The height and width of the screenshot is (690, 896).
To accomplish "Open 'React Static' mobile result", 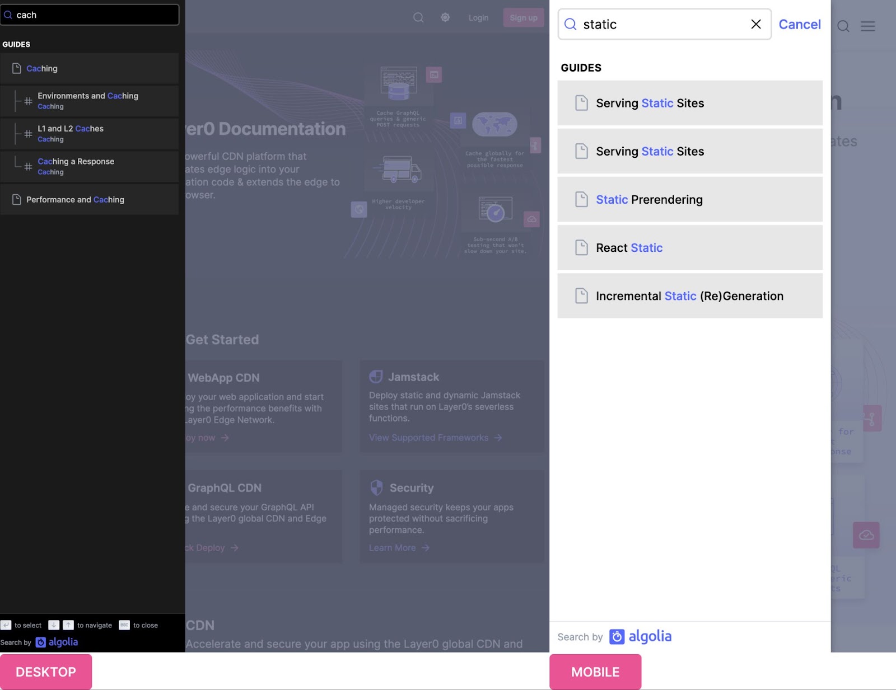I will (690, 247).
